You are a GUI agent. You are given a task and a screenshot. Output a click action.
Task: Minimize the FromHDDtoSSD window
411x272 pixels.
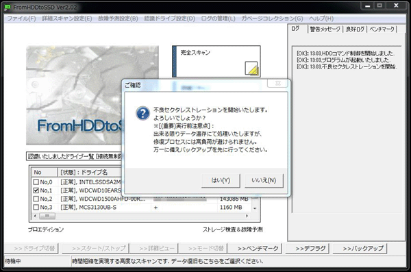pos(367,5)
